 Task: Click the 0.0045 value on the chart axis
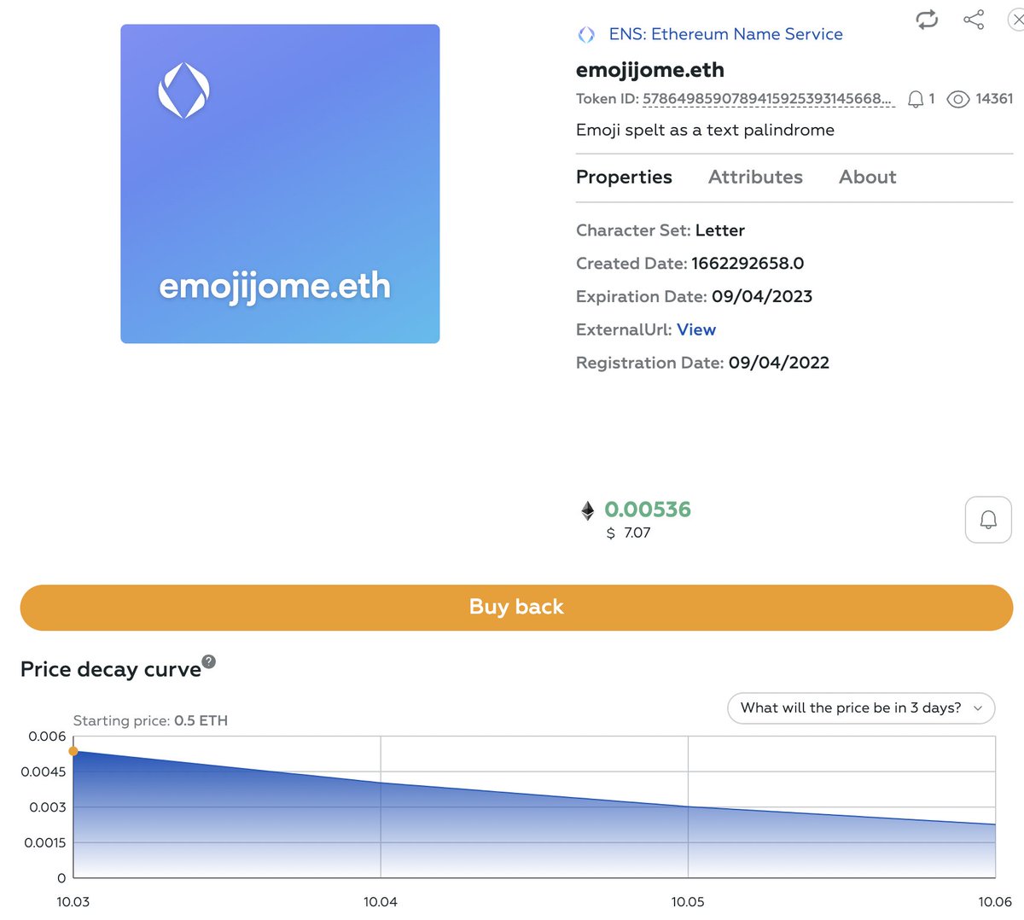(x=44, y=772)
